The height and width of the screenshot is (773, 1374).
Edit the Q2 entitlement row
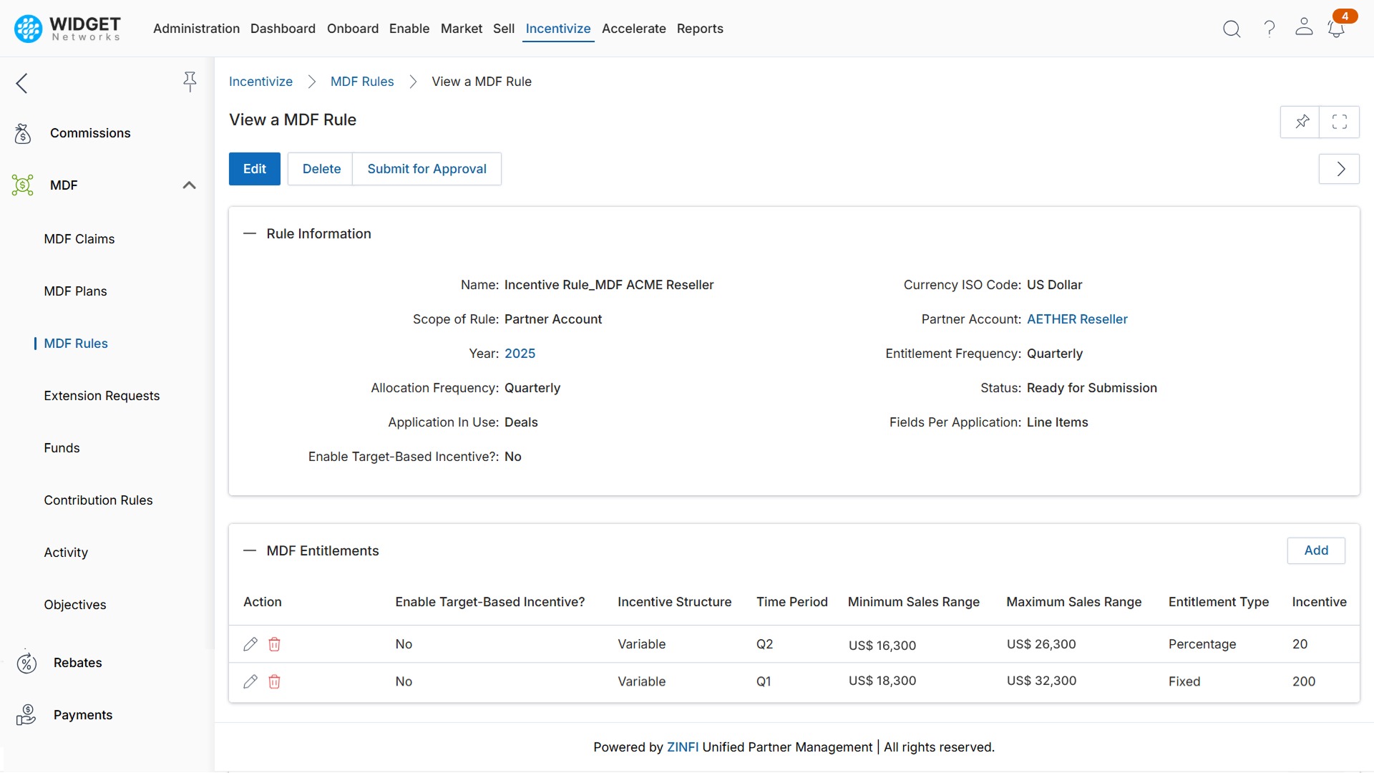pyautogui.click(x=250, y=644)
